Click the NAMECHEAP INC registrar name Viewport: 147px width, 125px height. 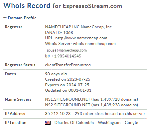tap(62, 27)
